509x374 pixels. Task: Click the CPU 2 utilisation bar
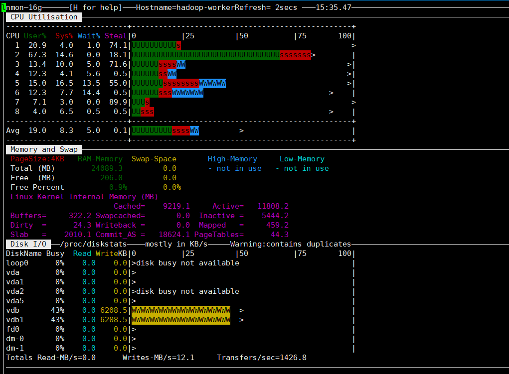pos(221,55)
